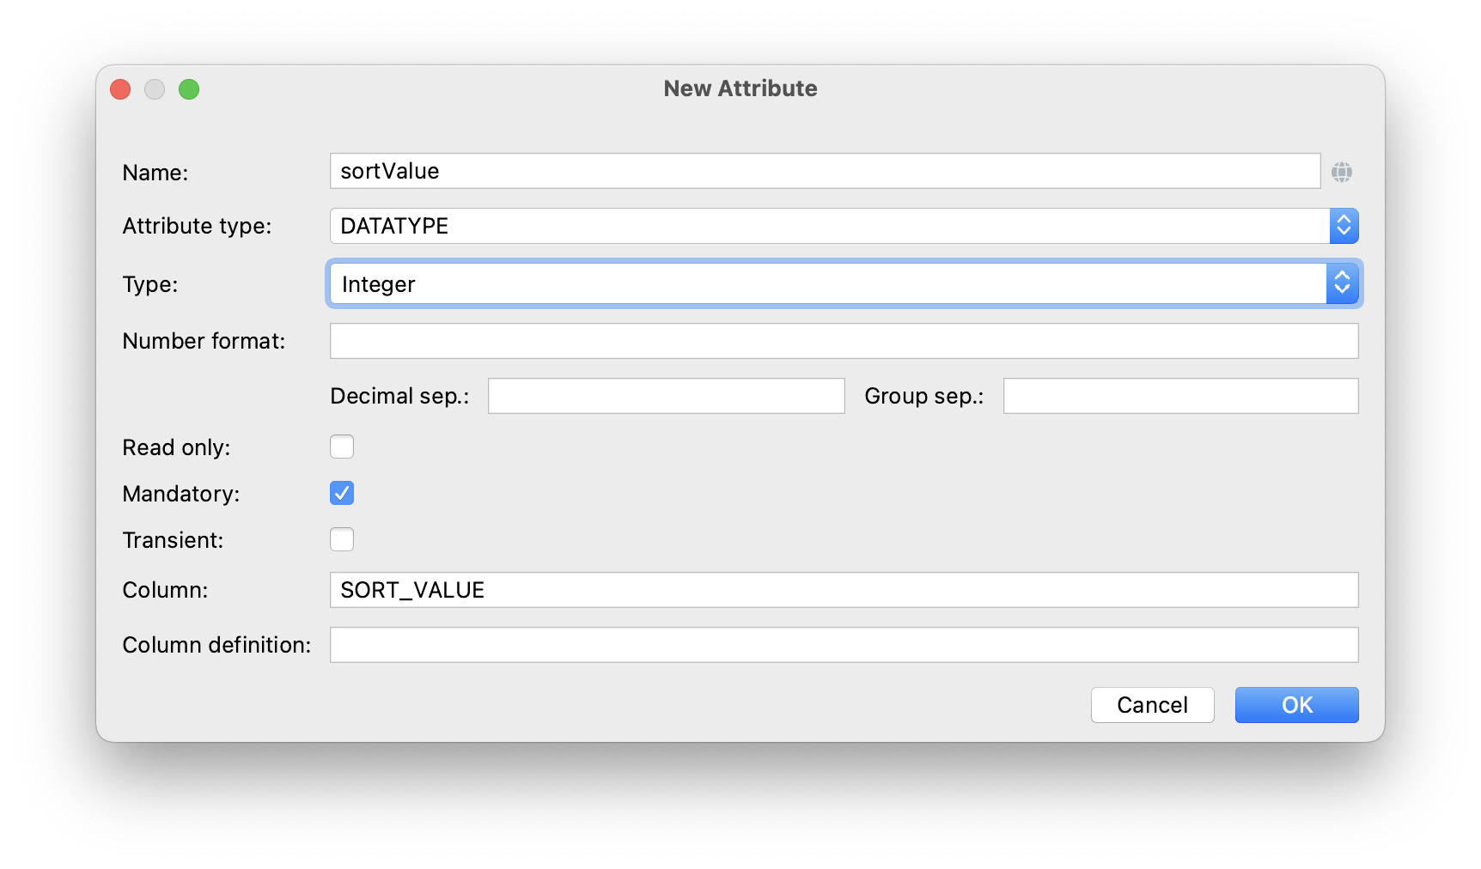Click the green zoom window button

[189, 89]
